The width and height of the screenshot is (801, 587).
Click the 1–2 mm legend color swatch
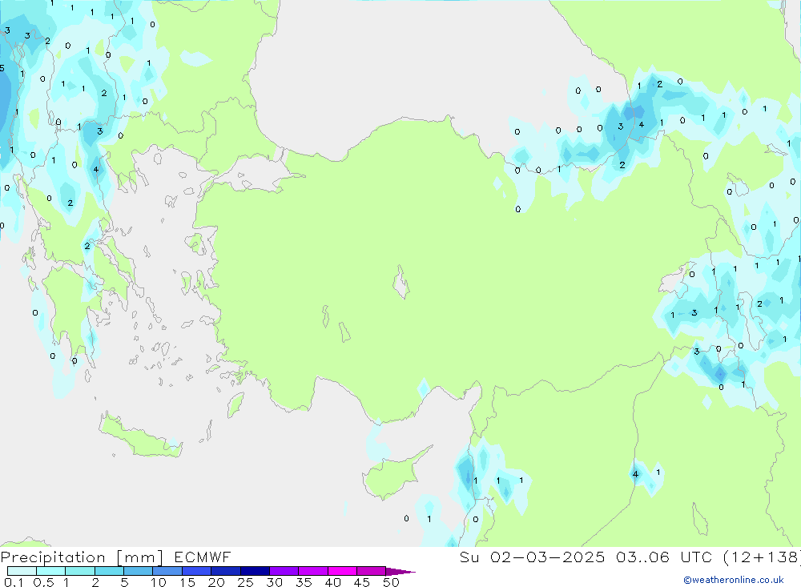click(x=80, y=571)
